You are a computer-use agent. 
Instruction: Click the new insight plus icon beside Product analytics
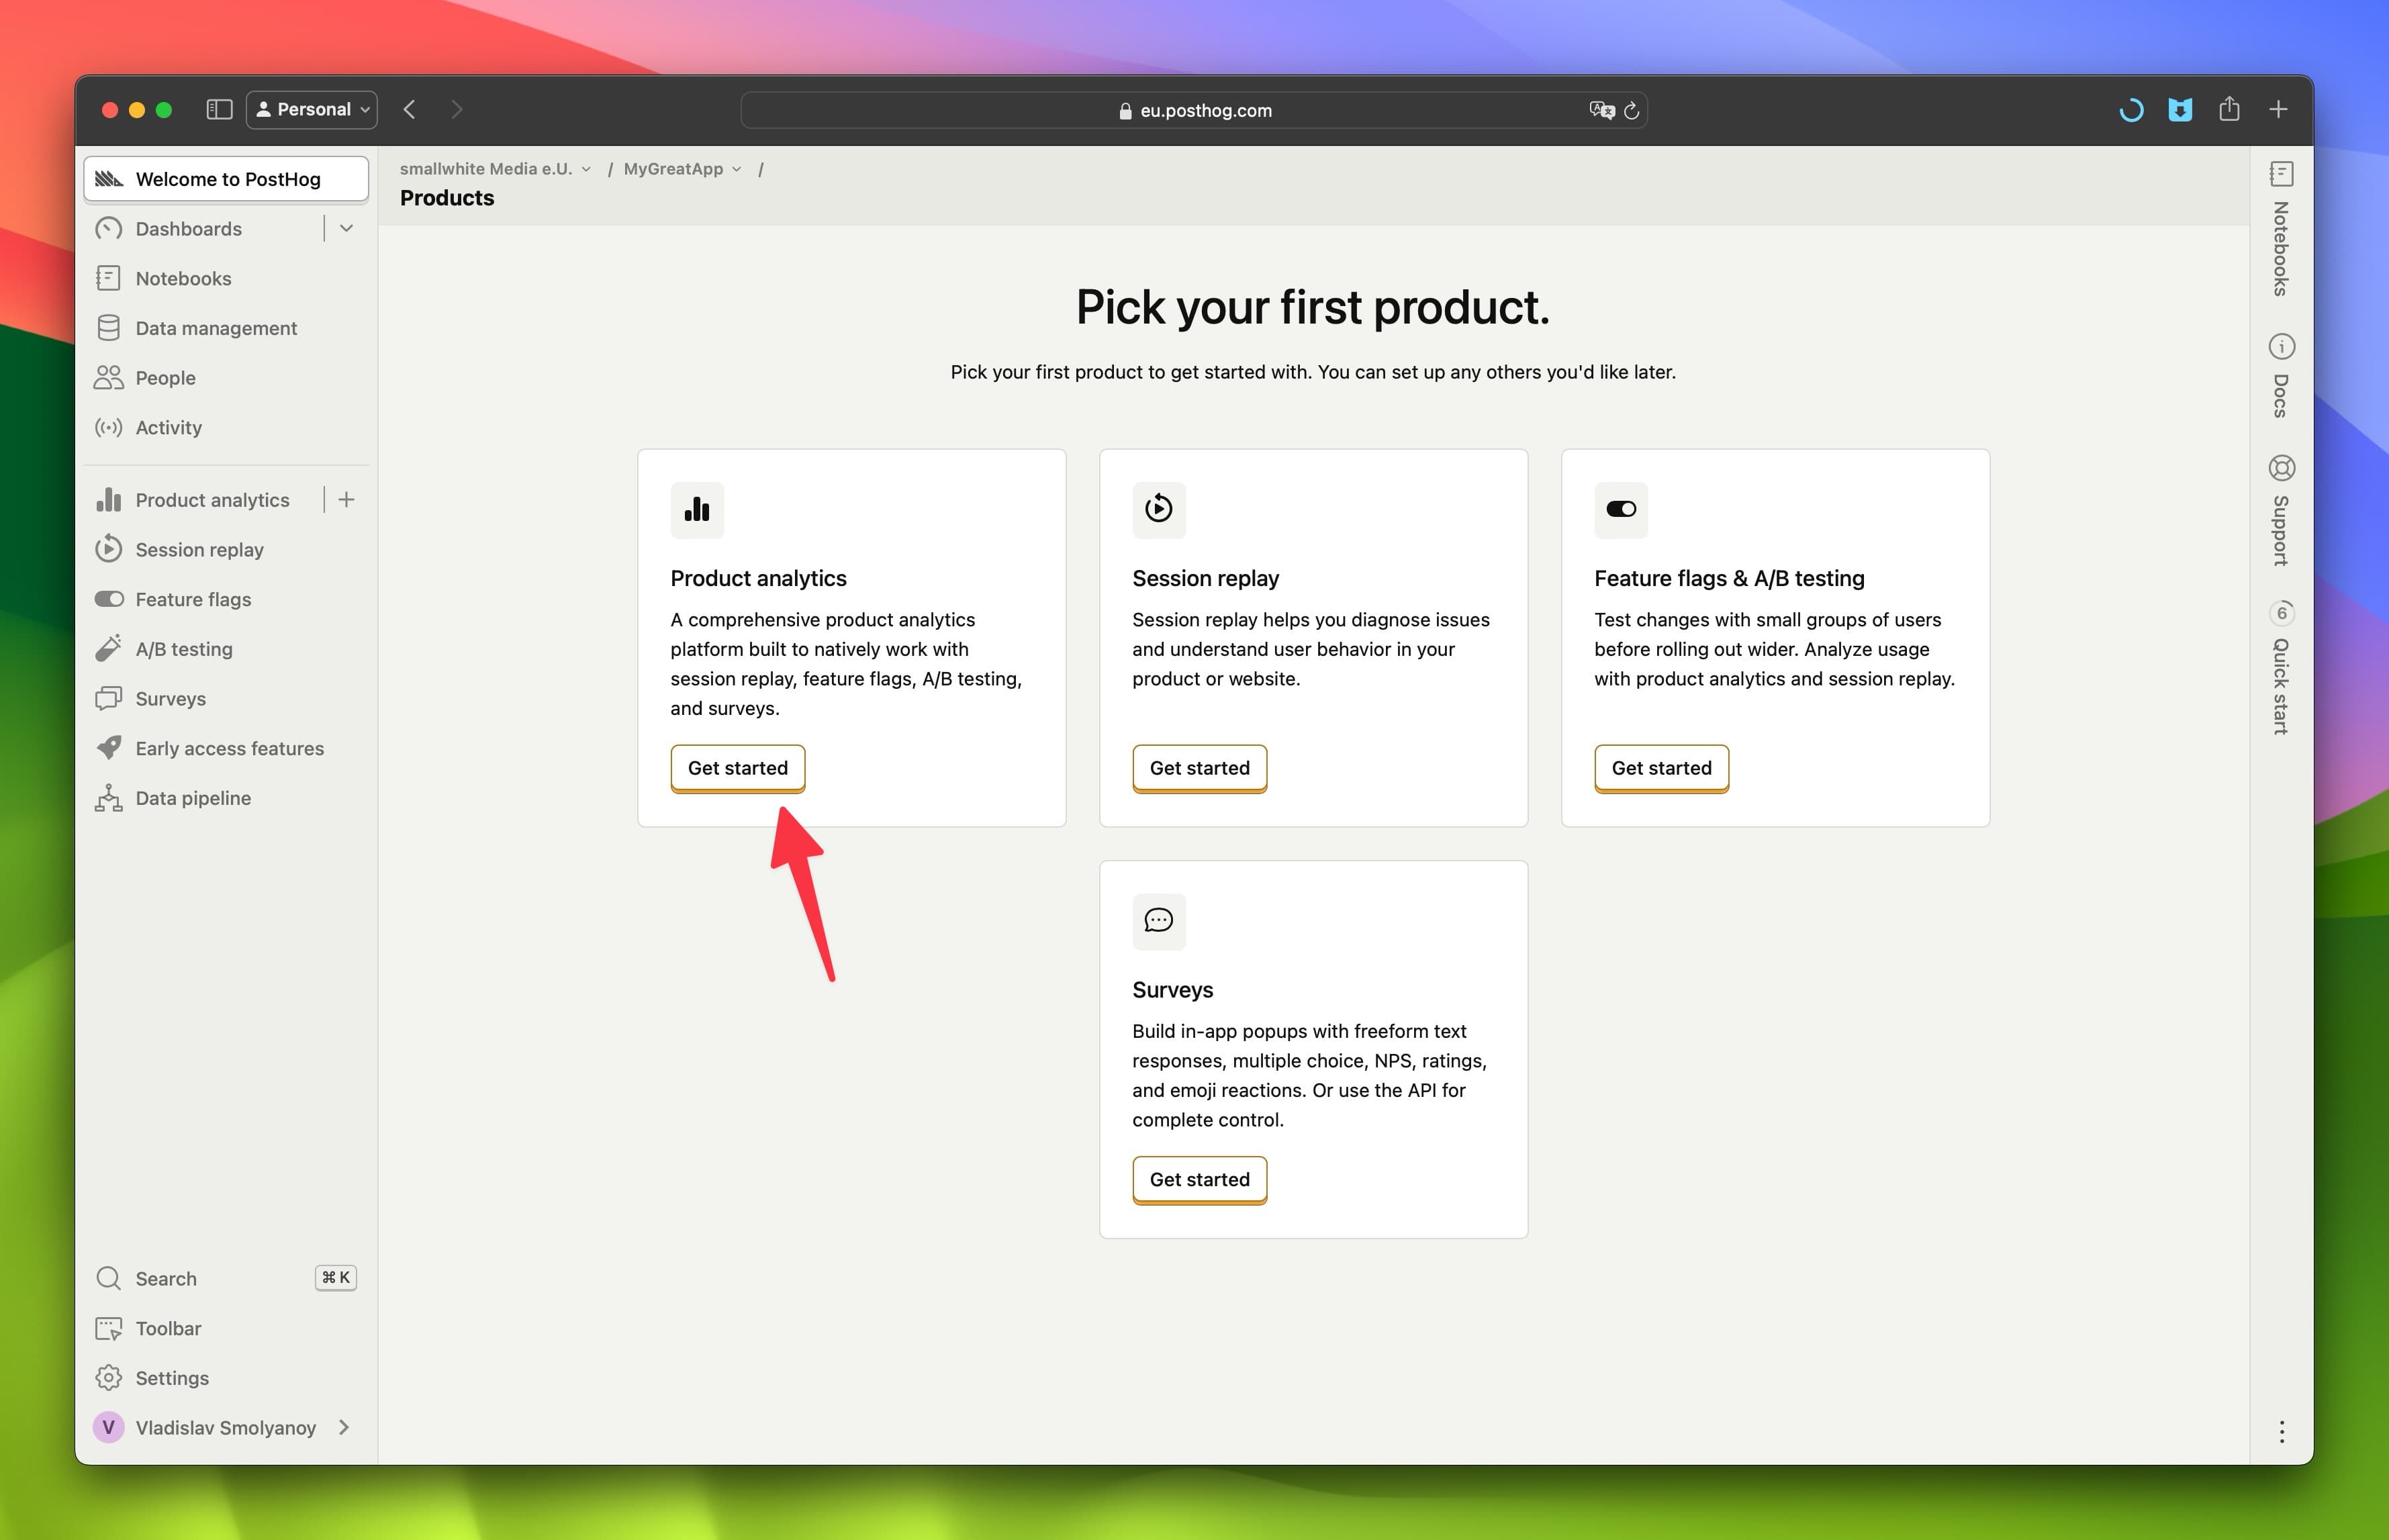click(x=346, y=500)
